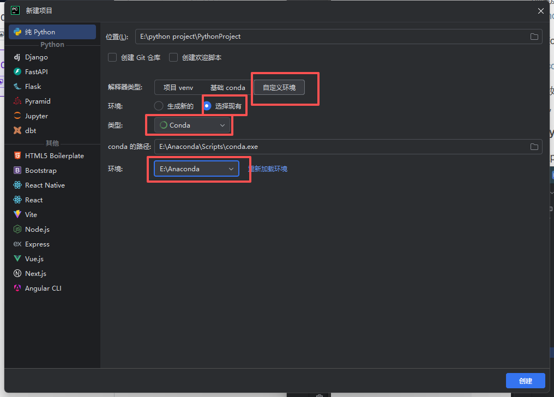The height and width of the screenshot is (397, 554).
Task: Select HTML5 Boilerplate text label
Action: [55, 156]
